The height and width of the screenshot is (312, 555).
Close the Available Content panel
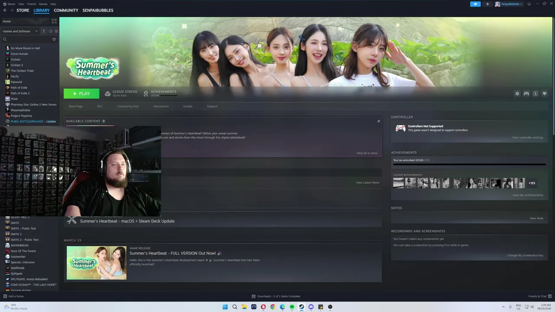(379, 121)
